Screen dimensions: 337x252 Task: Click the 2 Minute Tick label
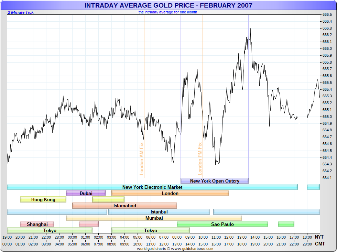click(21, 12)
